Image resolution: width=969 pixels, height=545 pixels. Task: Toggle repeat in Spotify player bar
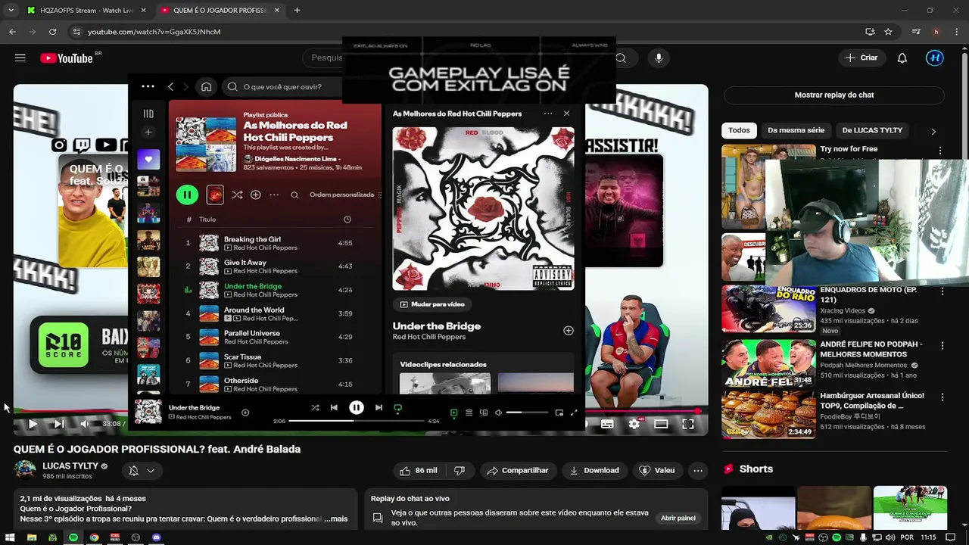tap(397, 408)
